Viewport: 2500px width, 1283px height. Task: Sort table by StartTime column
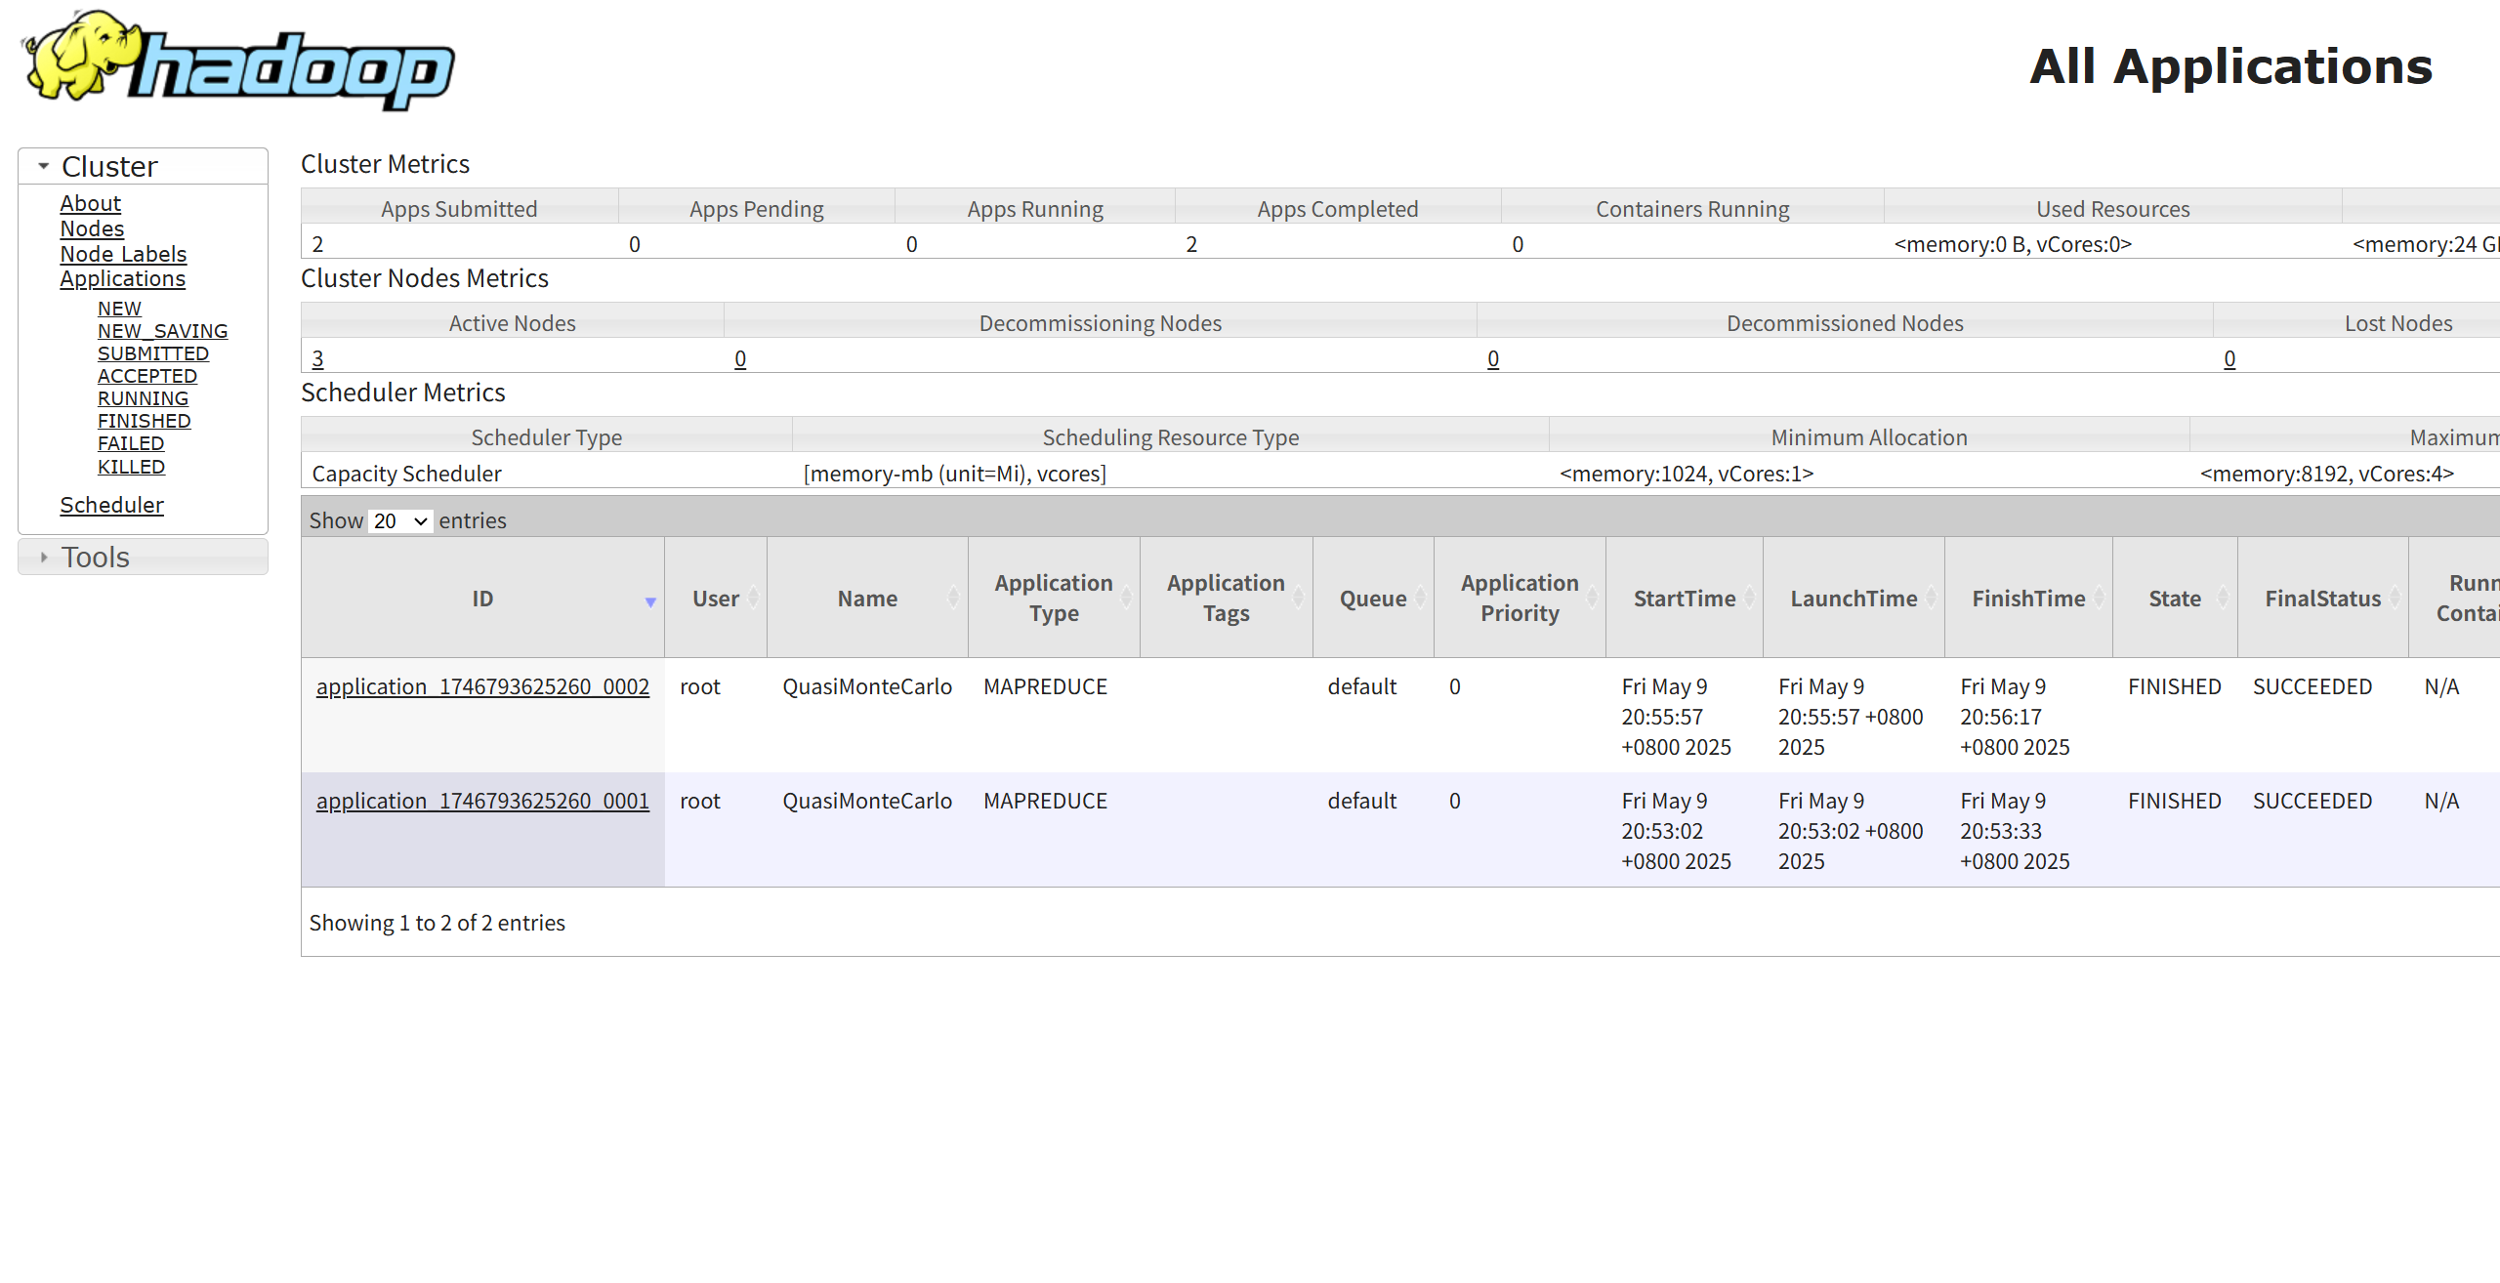pyautogui.click(x=1684, y=599)
